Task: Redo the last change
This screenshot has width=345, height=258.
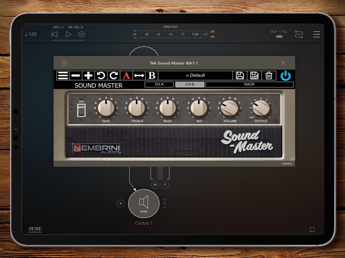Action: point(114,75)
